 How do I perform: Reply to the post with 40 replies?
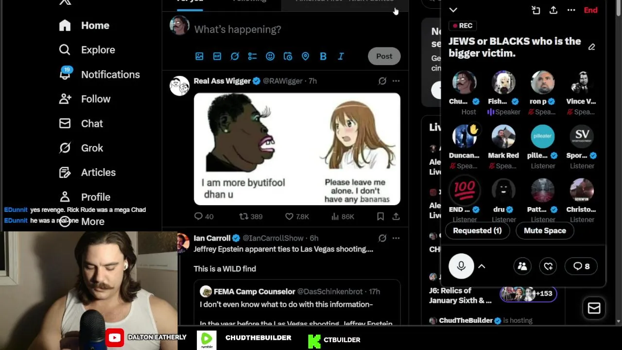point(204,216)
